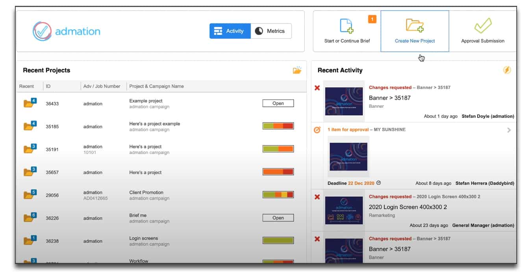Open Here's a project example
The image size is (532, 273).
(154, 124)
